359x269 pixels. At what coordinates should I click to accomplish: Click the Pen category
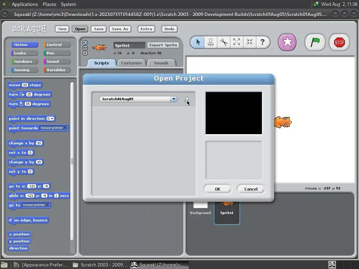(x=57, y=53)
